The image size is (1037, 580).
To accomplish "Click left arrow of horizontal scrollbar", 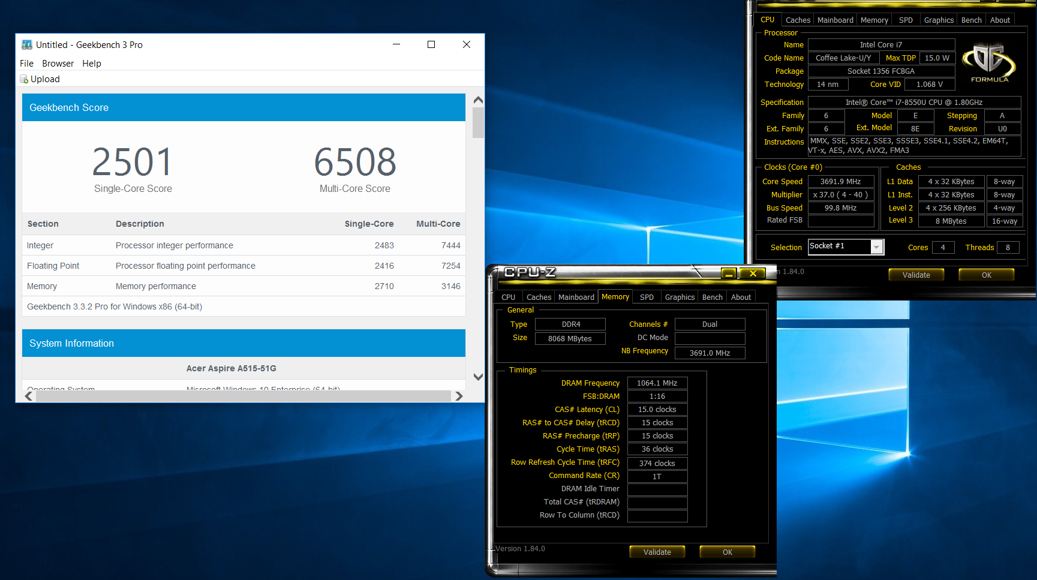I will tap(29, 396).
